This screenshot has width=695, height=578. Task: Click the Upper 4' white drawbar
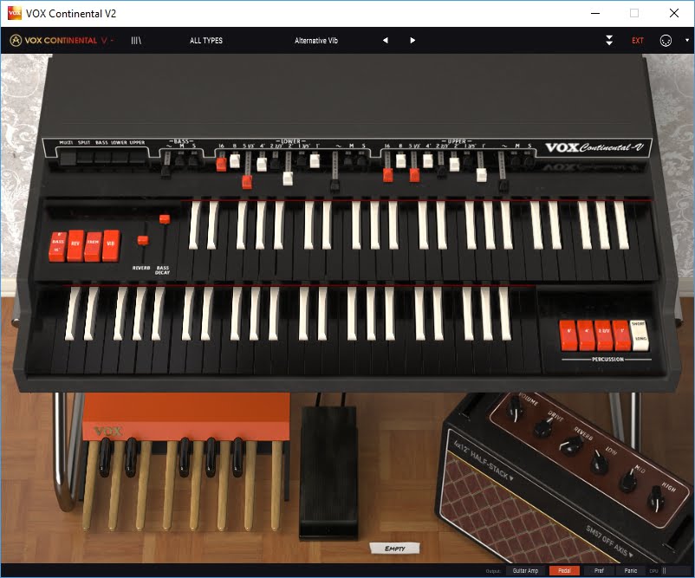428,160
